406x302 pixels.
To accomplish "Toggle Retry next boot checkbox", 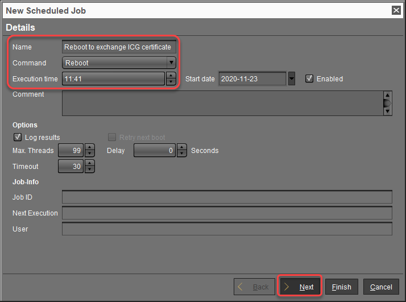I will 112,138.
